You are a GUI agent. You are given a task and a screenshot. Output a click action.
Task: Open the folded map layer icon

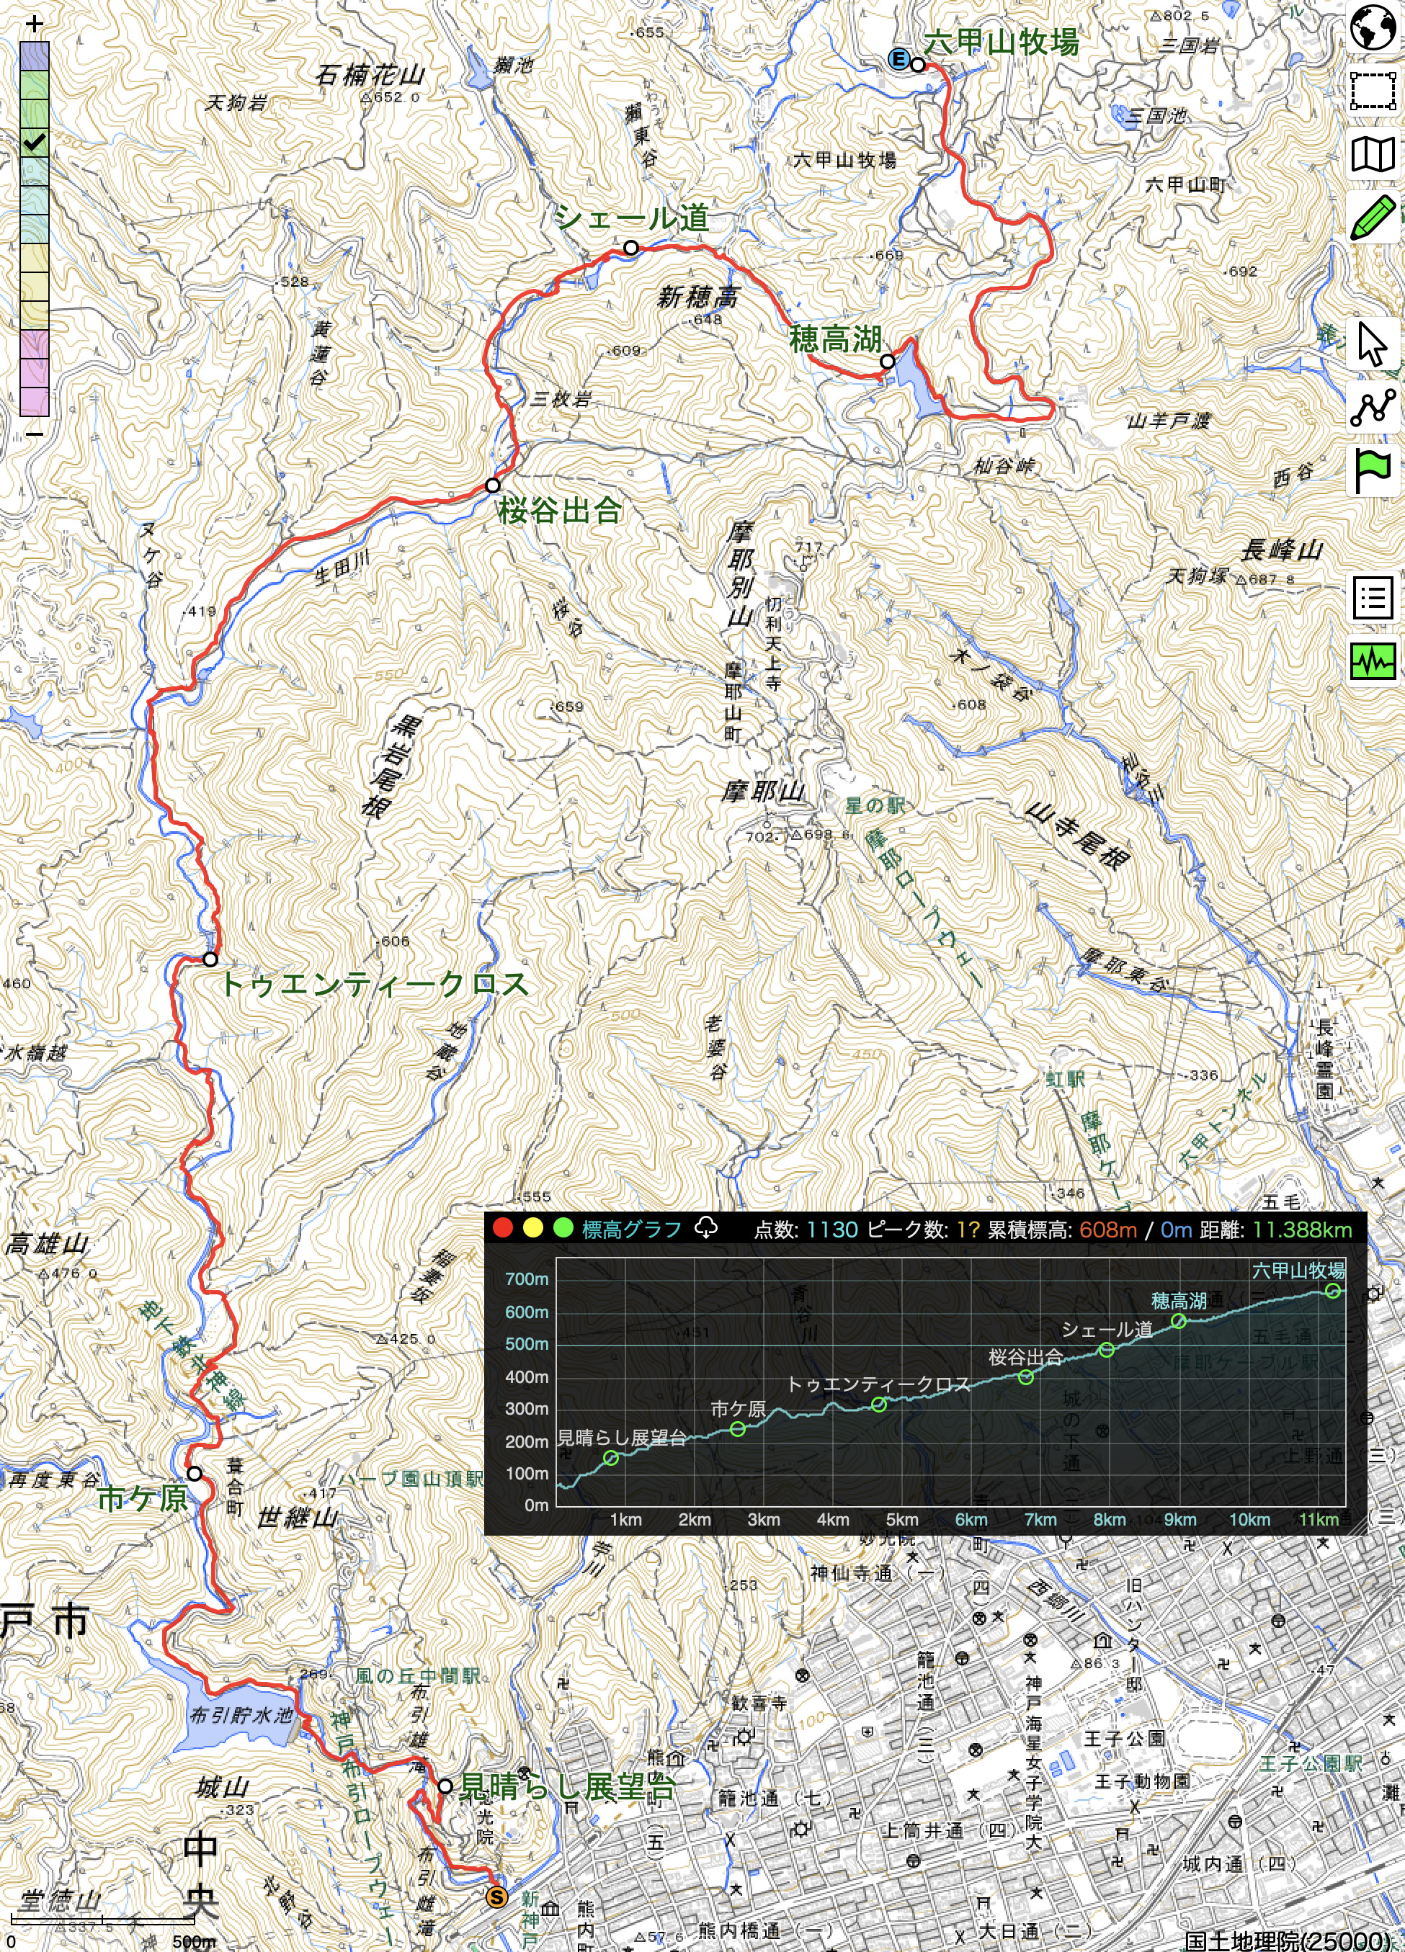point(1373,155)
